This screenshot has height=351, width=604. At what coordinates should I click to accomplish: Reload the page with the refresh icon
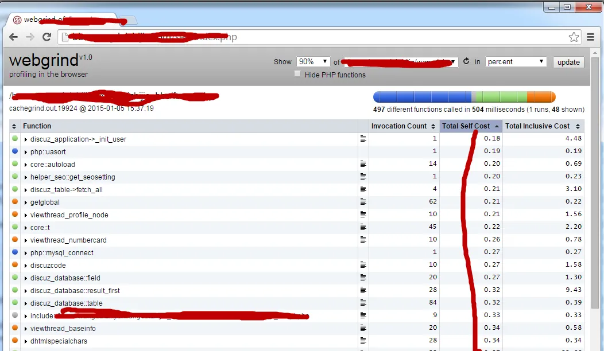click(x=47, y=37)
